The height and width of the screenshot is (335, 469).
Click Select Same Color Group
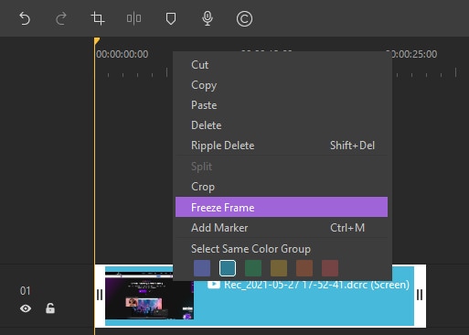pos(250,249)
